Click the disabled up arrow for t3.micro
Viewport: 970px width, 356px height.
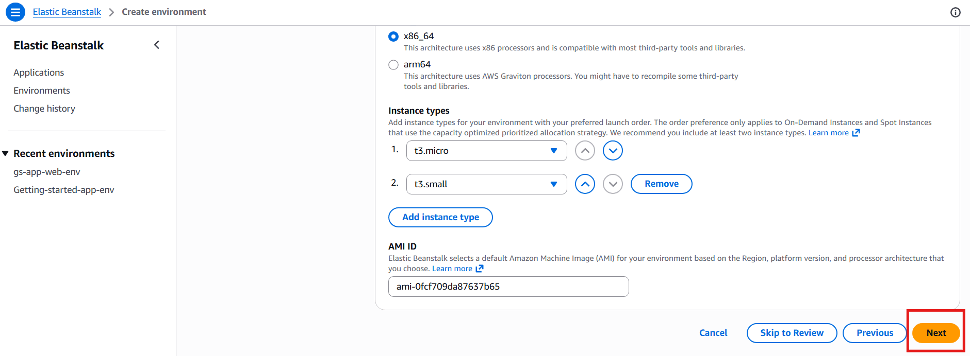click(585, 151)
